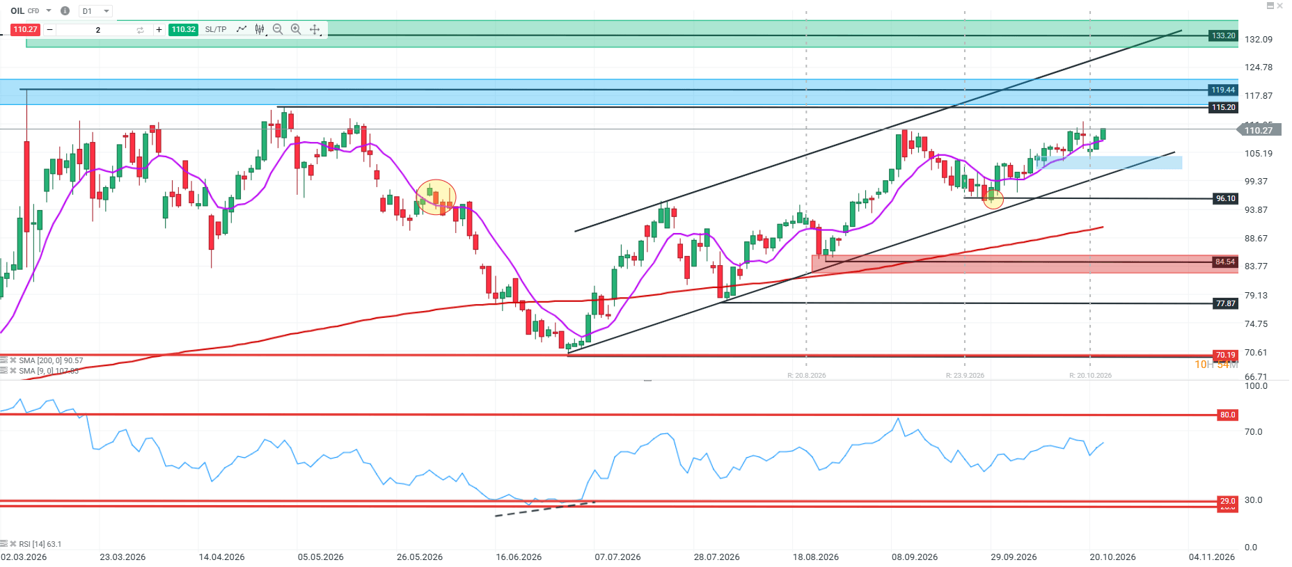This screenshot has width=1292, height=567.
Task: Zoom in the chart with magnifier plus
Action: 296,29
